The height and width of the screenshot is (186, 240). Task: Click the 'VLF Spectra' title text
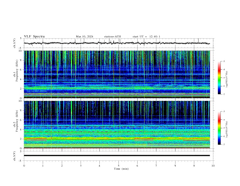click(x=34, y=36)
